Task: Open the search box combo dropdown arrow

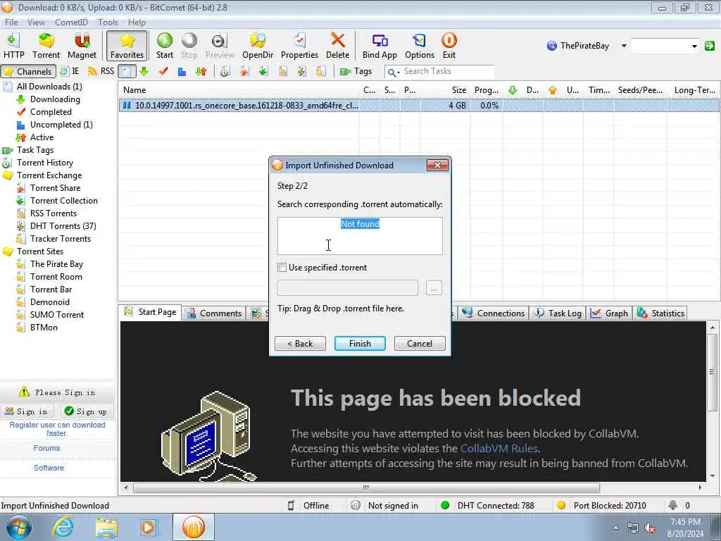Action: pyautogui.click(x=694, y=46)
